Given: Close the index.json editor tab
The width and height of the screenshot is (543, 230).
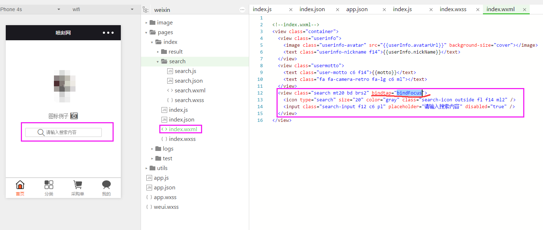Looking at the screenshot, I should tap(337, 10).
